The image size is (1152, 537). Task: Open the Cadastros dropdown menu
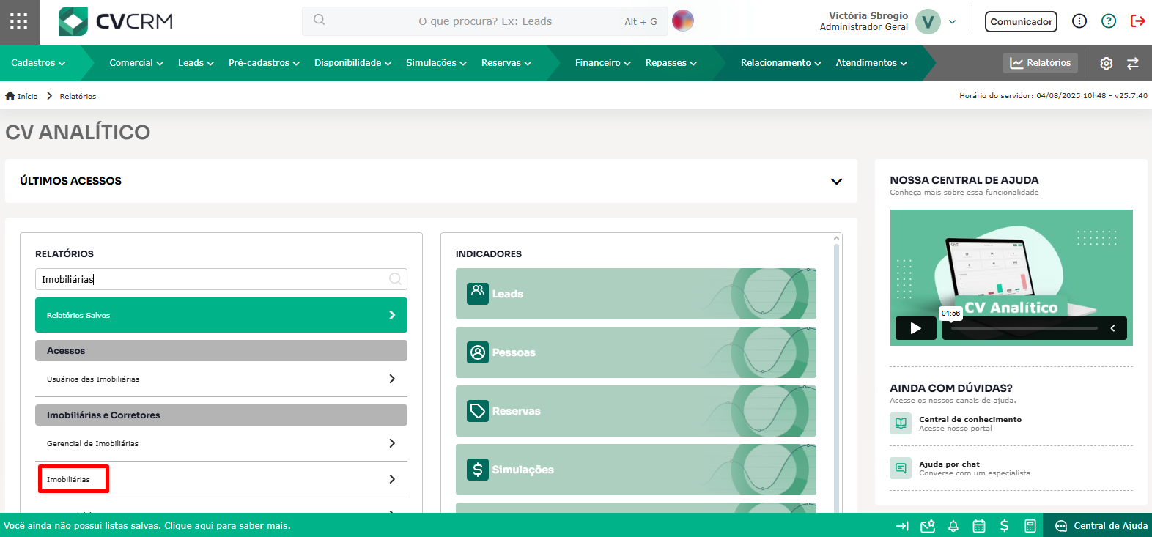pyautogui.click(x=38, y=63)
